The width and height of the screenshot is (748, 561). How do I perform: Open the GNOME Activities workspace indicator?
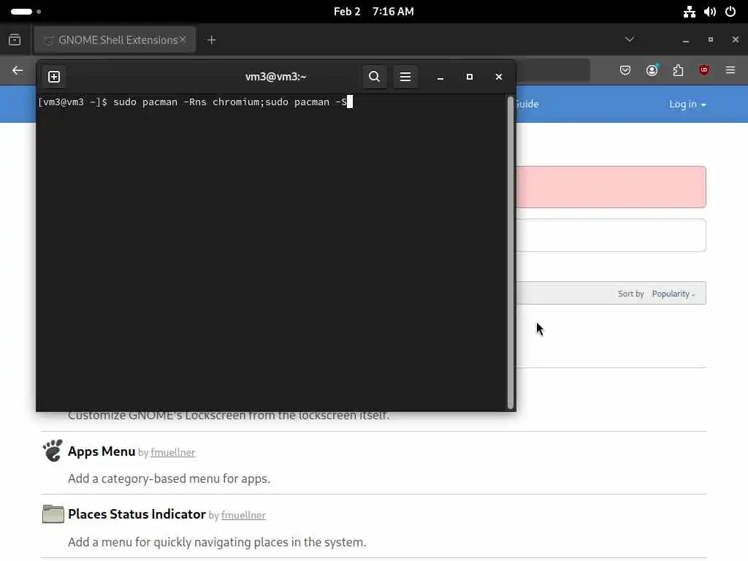26,12
